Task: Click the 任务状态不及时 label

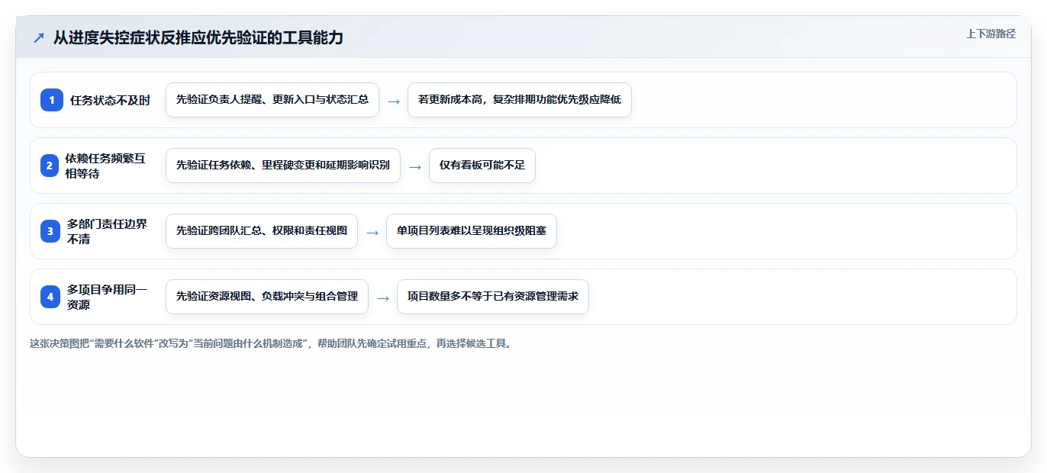Action: pos(110,100)
